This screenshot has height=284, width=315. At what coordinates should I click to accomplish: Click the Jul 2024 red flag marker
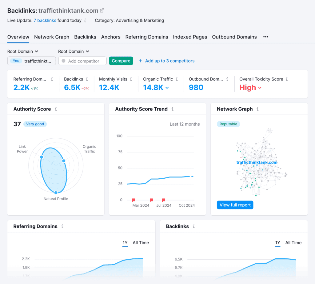(x=163, y=200)
